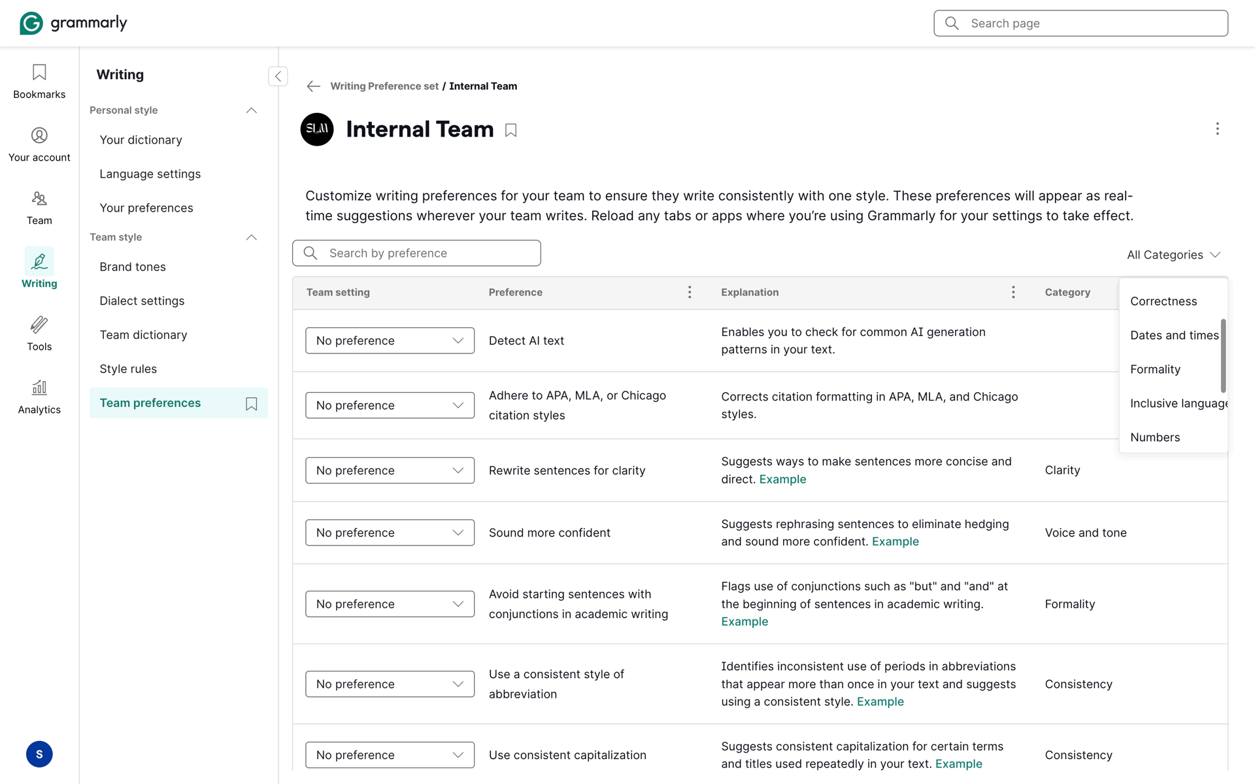Click the Grammarly logo
The height and width of the screenshot is (784, 1255).
pyautogui.click(x=73, y=23)
